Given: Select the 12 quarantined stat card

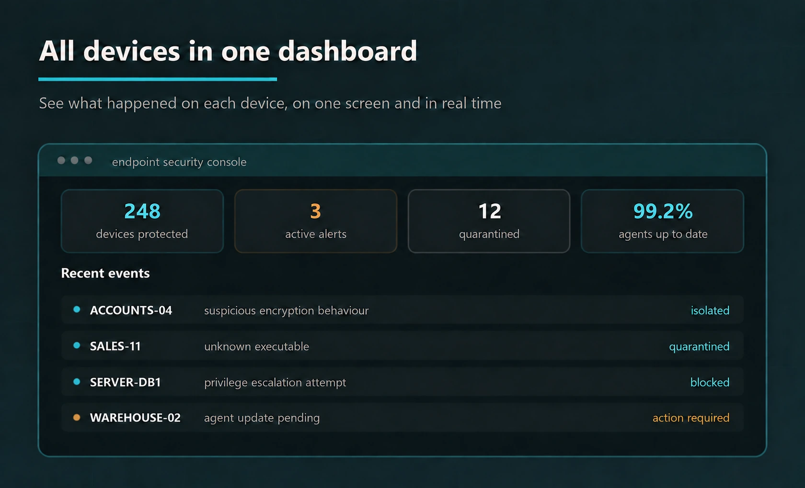Looking at the screenshot, I should (489, 221).
